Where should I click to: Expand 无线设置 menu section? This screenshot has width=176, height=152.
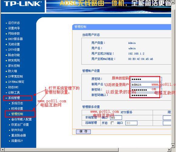click(x=14, y=44)
